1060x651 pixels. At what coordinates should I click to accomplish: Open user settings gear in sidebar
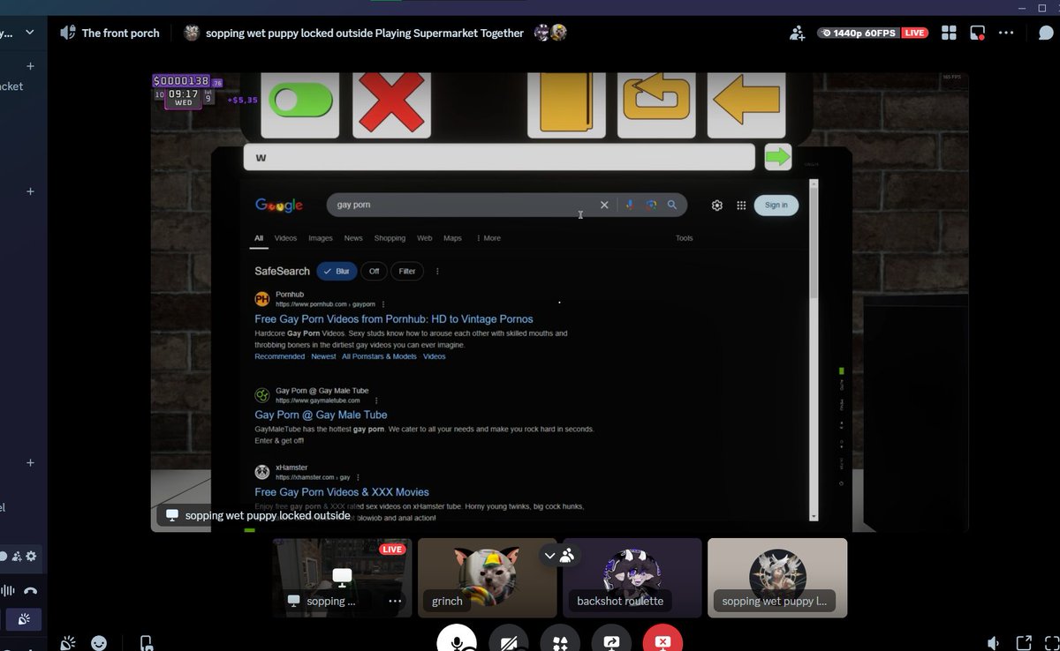[31, 556]
